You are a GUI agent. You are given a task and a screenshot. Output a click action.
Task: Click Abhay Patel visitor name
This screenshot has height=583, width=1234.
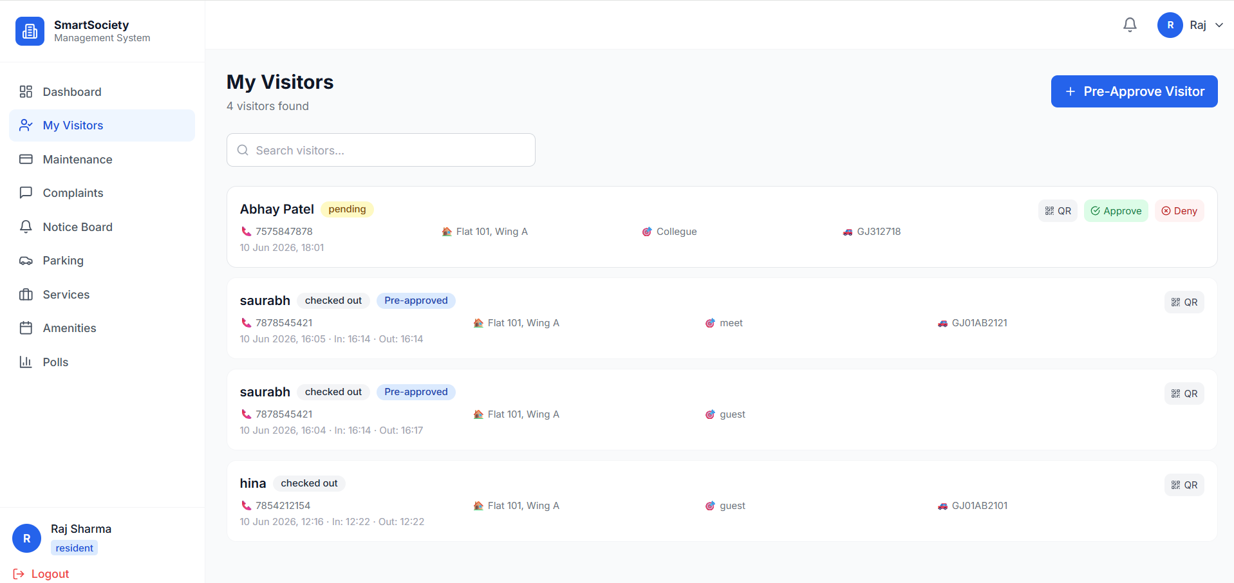coord(277,209)
